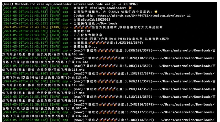
Task: Click the yellow [WARN] tag
Action: click(x=55, y=27)
